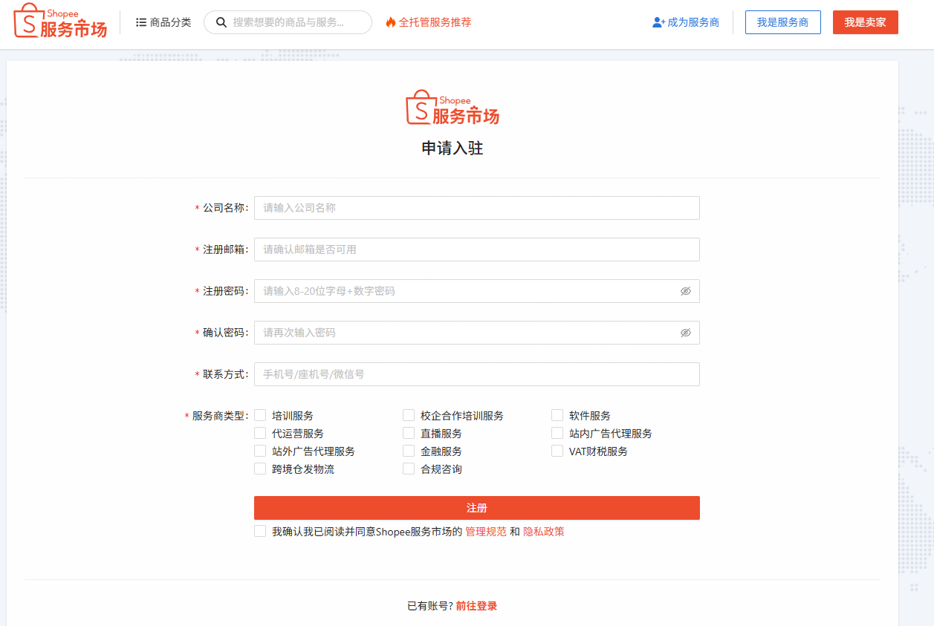Check the 直播服务 checkbox
This screenshot has width=934, height=626.
tap(409, 433)
